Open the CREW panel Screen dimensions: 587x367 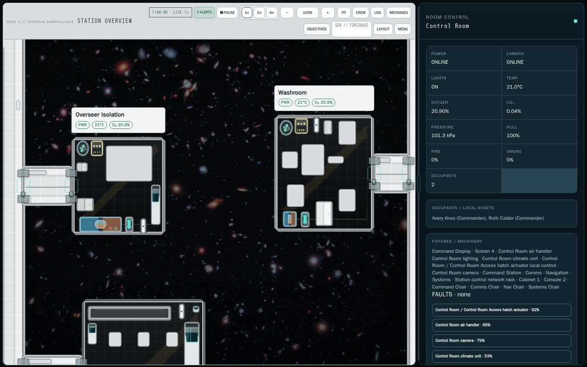pyautogui.click(x=361, y=12)
